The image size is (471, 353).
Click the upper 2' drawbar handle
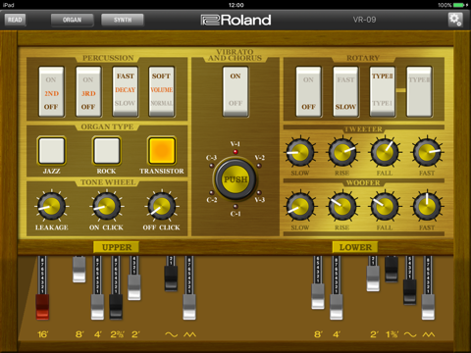134,287
